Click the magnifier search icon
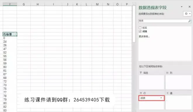 [190, 21]
